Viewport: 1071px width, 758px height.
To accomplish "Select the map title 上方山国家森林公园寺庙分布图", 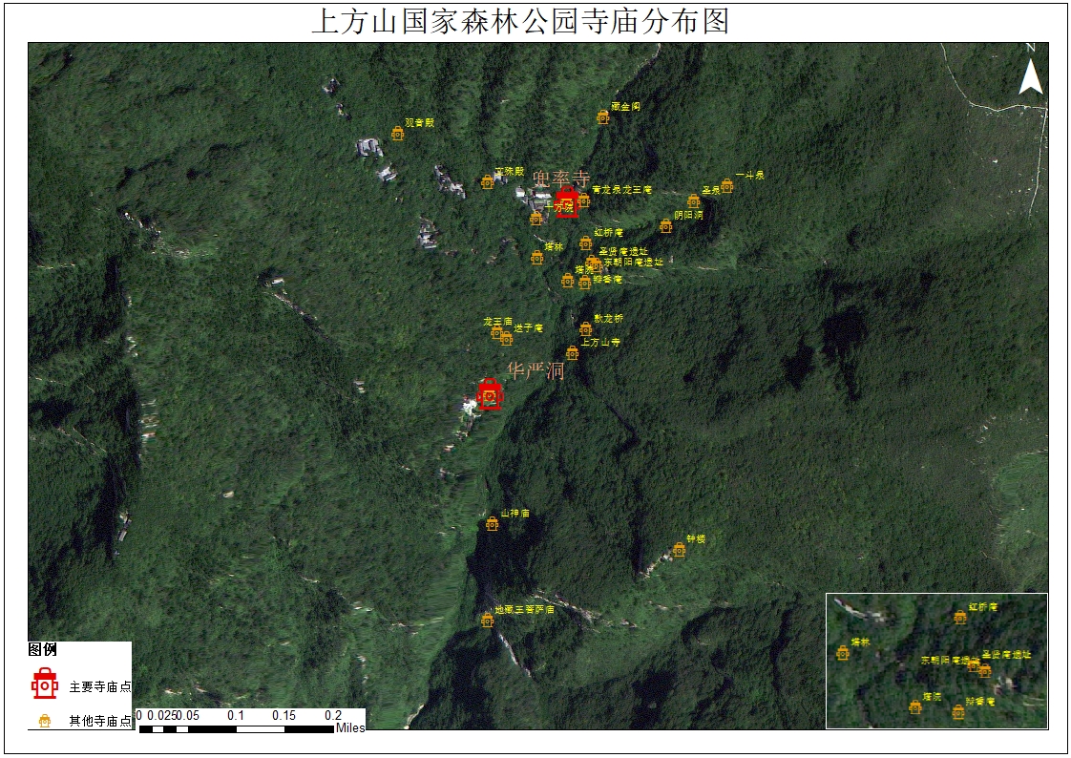I will [x=520, y=21].
